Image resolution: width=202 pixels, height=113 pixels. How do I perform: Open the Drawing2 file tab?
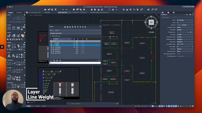pyautogui.click(x=47, y=13)
